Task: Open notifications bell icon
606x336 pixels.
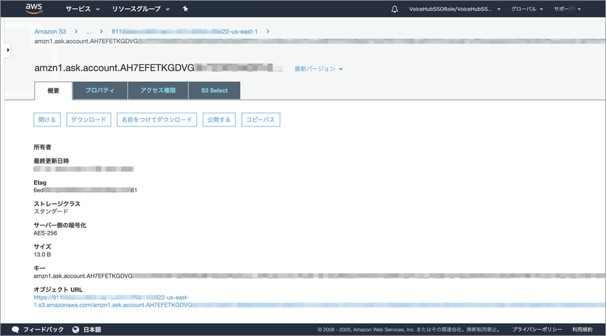Action: [395, 9]
